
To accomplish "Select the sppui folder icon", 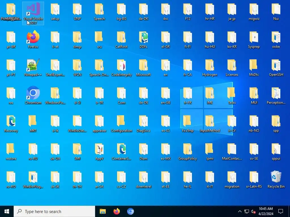I will (276, 151).
